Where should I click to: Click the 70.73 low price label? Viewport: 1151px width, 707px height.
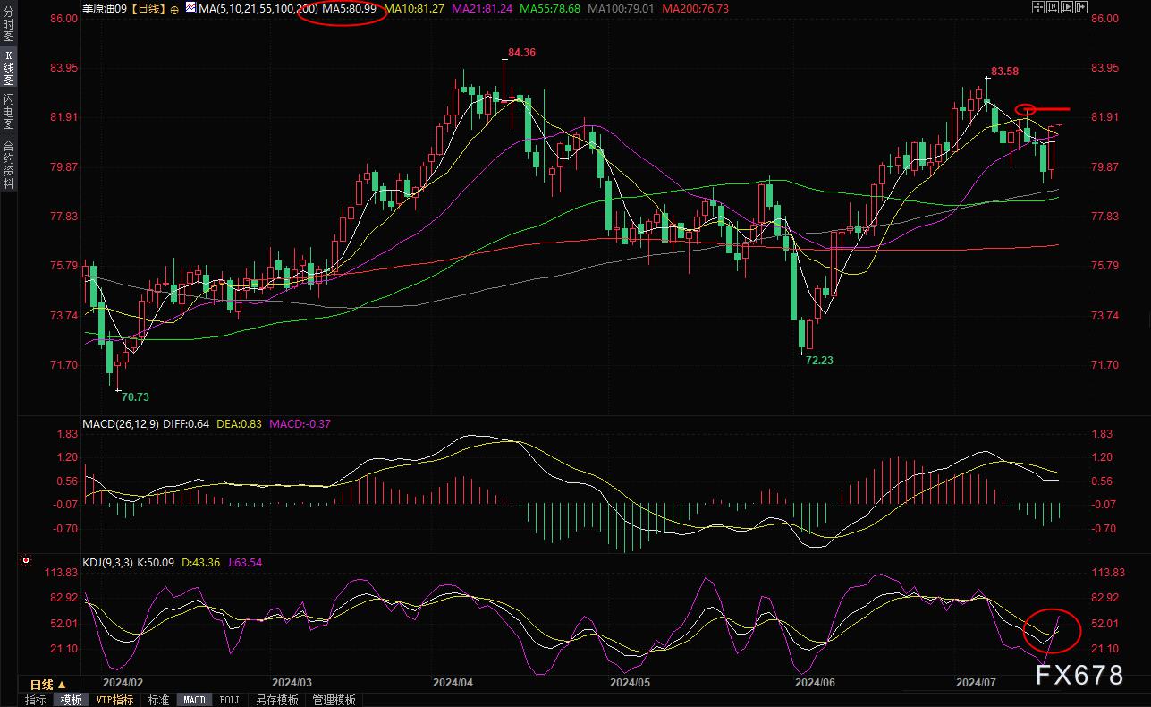[136, 396]
